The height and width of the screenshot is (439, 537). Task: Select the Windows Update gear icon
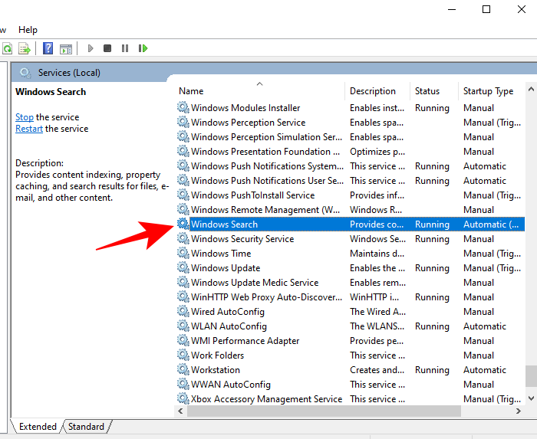(183, 267)
